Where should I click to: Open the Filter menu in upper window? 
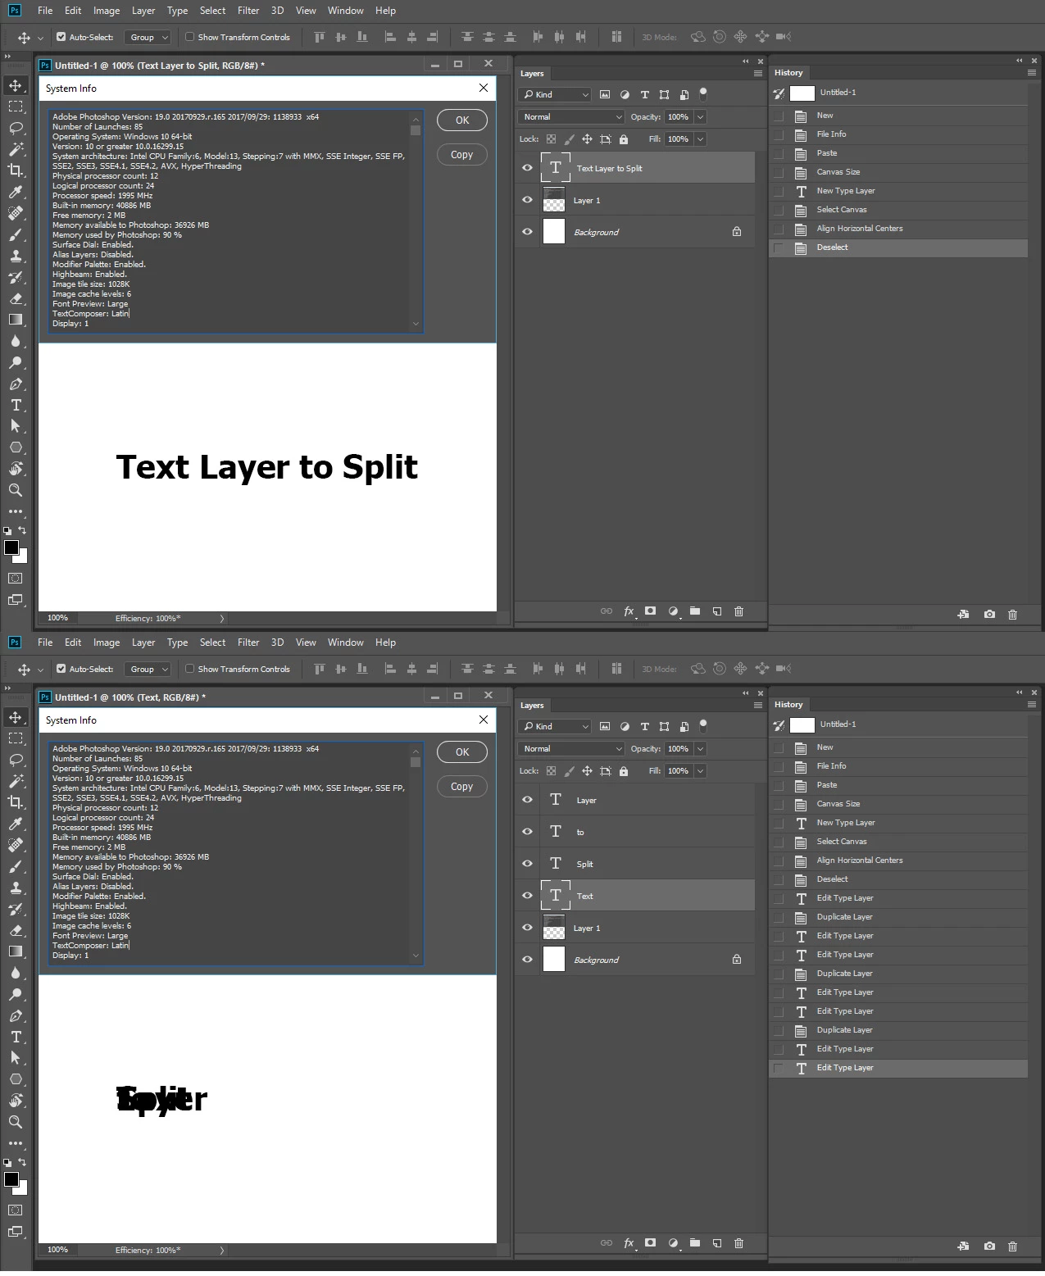[248, 11]
